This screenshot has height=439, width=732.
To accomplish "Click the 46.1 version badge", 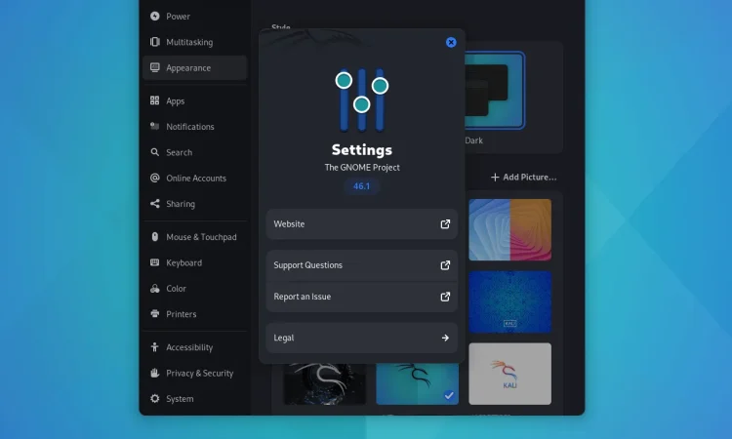I will click(362, 186).
